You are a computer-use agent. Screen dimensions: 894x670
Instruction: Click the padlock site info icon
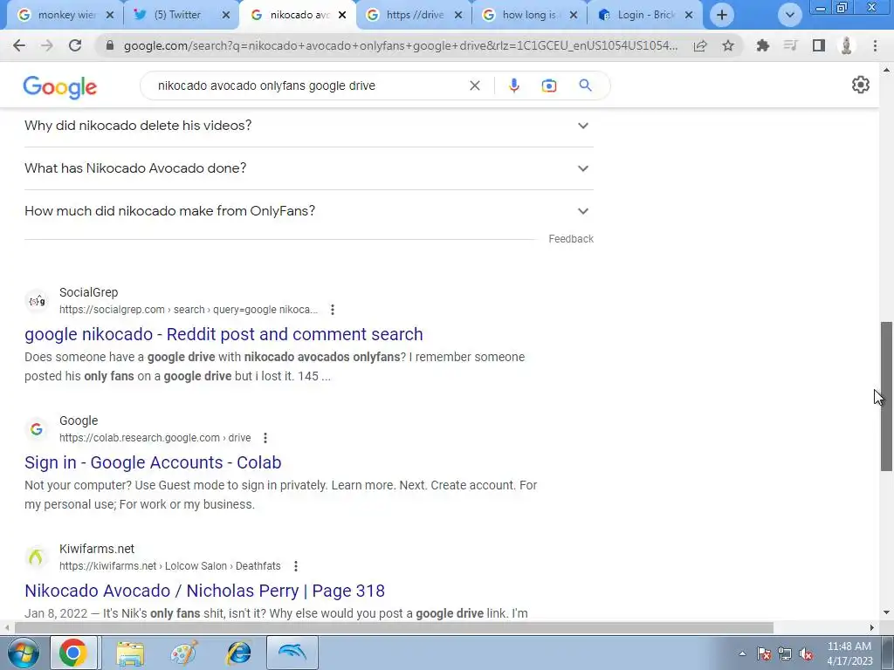110,45
